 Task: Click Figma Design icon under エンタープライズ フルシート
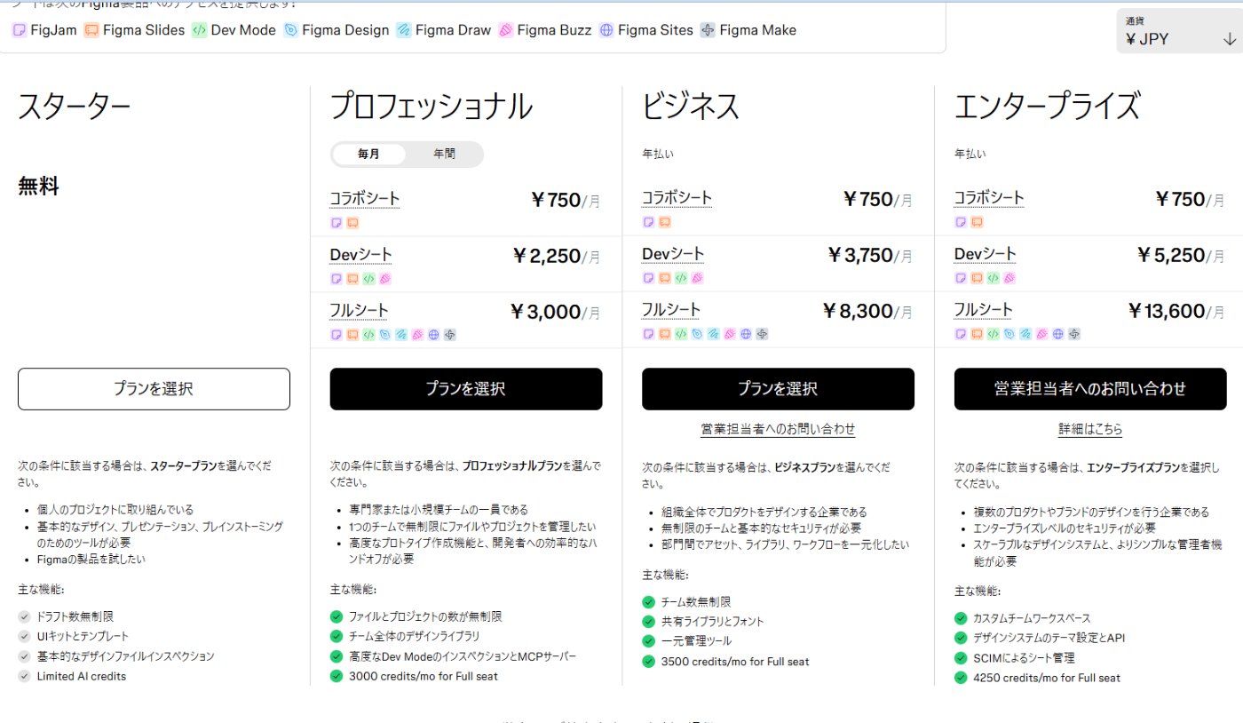[1009, 334]
